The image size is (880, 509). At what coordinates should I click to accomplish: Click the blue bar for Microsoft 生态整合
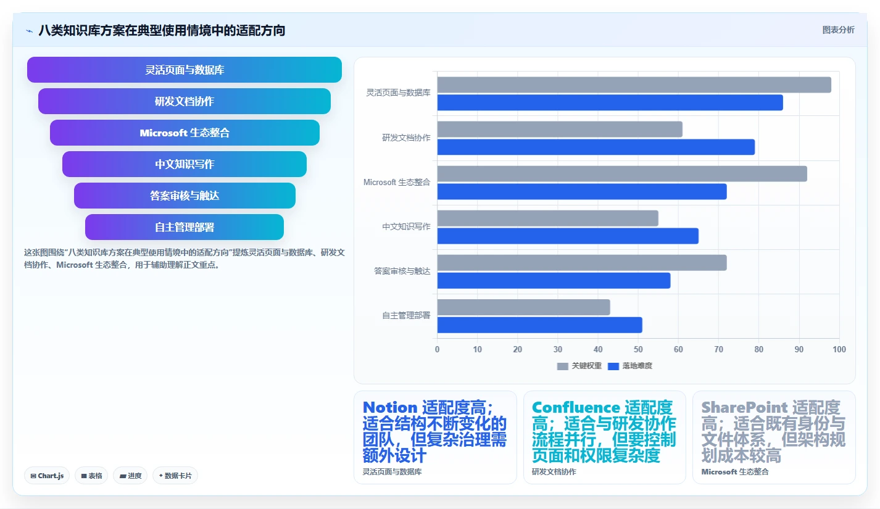click(x=582, y=191)
